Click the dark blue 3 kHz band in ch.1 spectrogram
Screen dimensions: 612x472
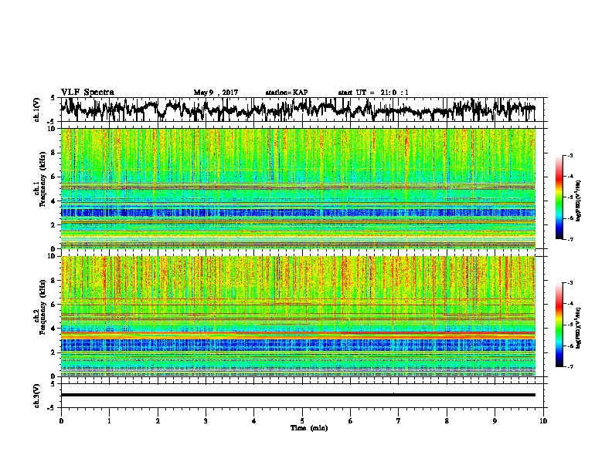pyautogui.click(x=298, y=213)
